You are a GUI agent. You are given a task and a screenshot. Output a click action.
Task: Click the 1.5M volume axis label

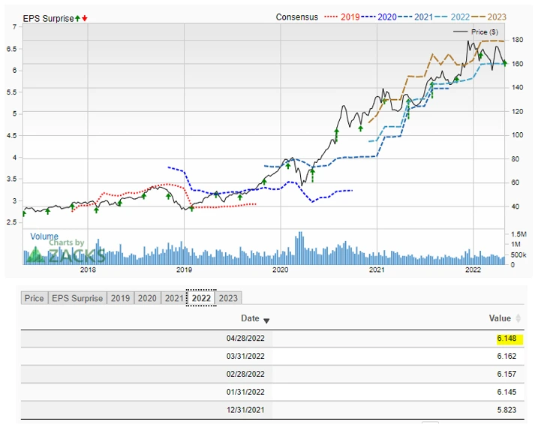pos(518,234)
